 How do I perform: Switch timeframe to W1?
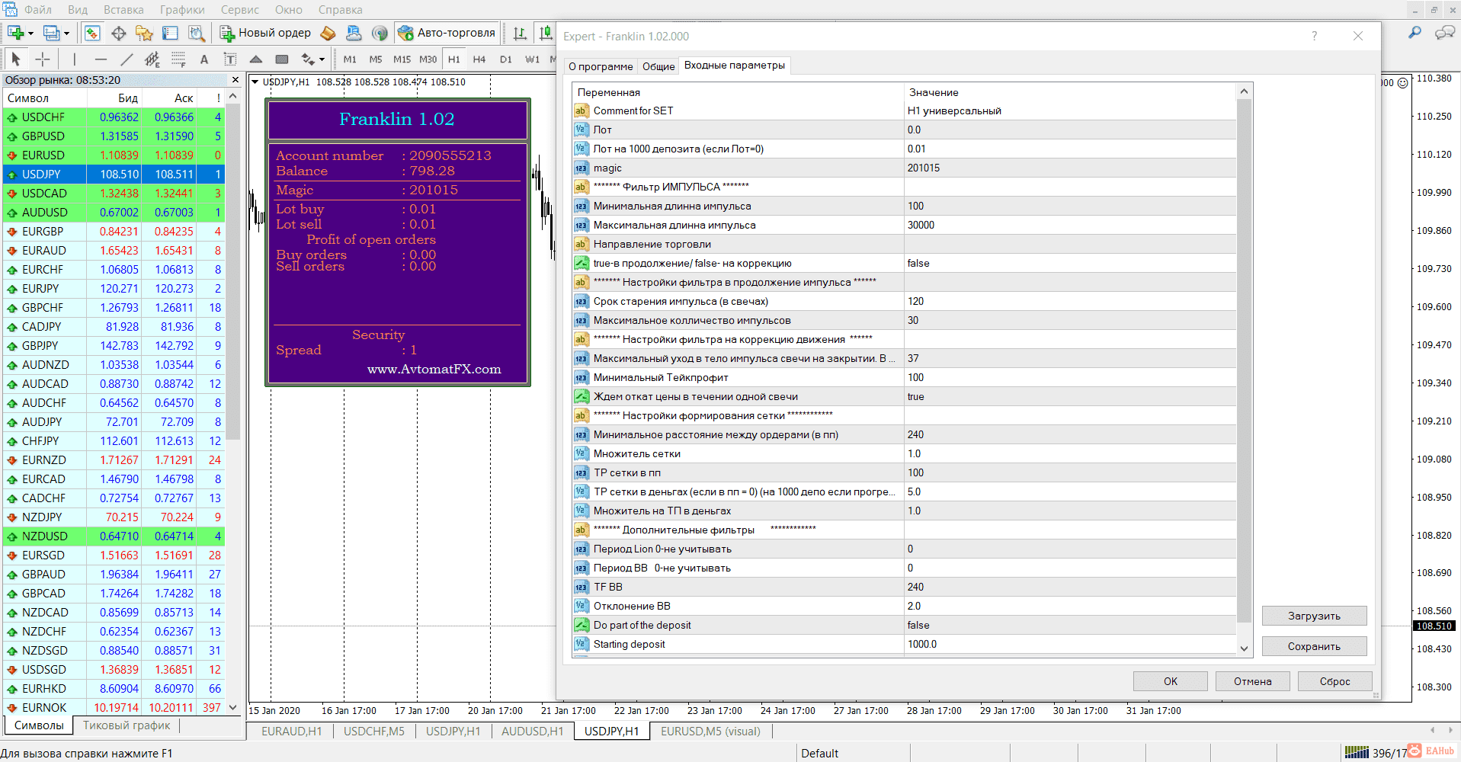click(x=533, y=59)
